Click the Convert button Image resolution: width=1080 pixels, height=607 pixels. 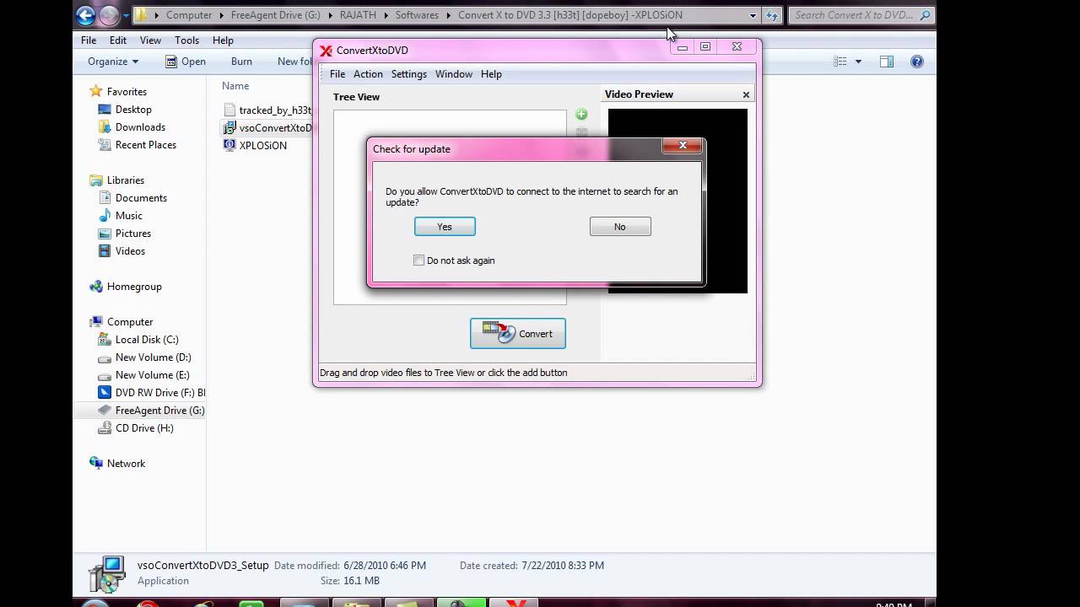pos(518,334)
